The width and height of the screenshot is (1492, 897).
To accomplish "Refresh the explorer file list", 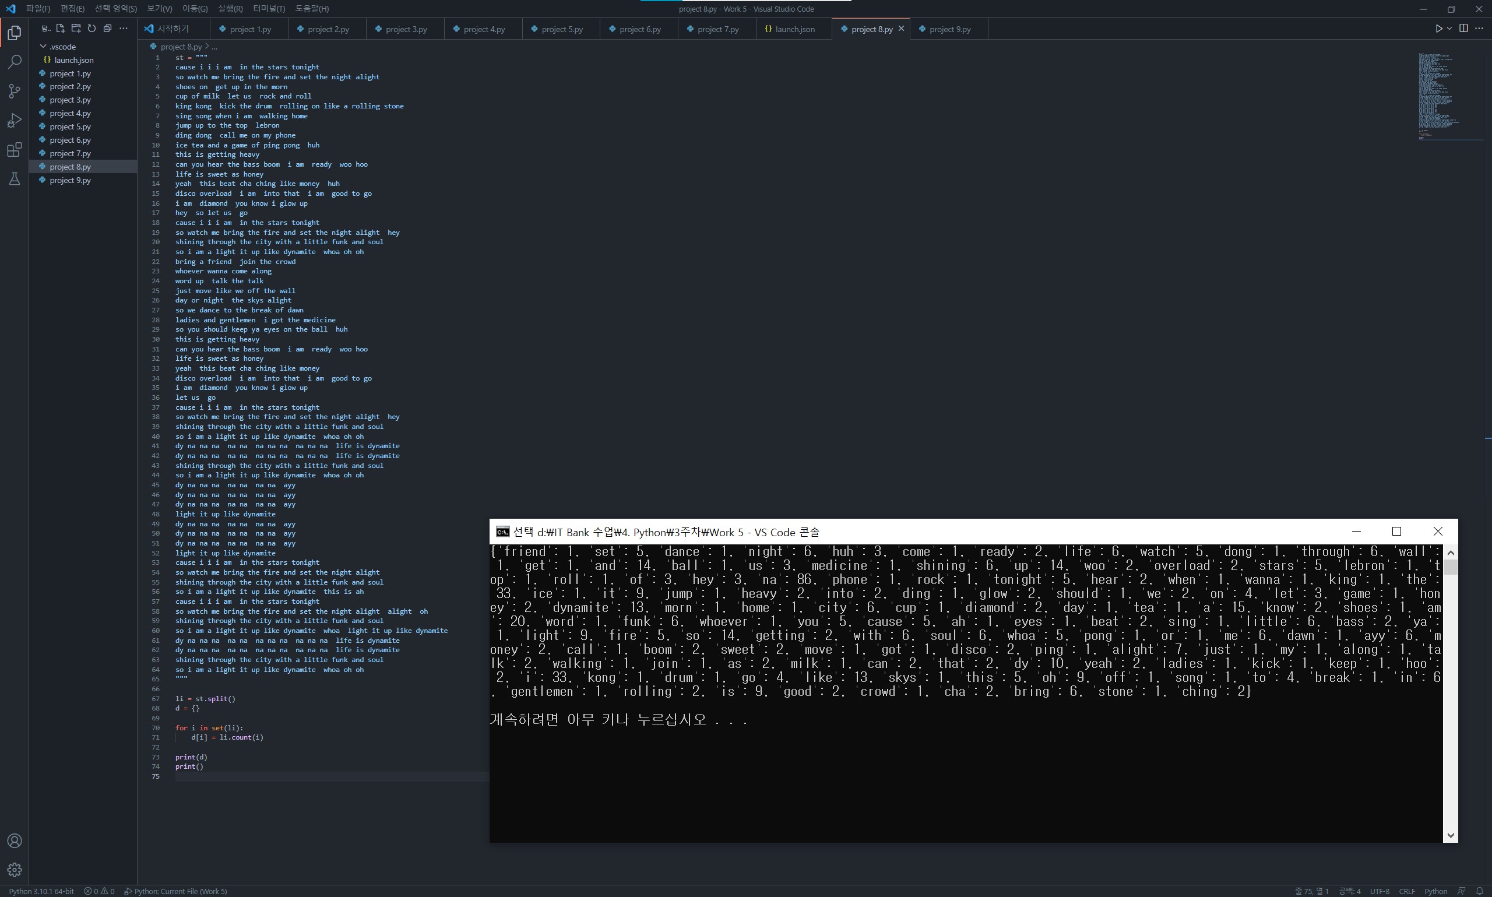I will [x=92, y=29].
